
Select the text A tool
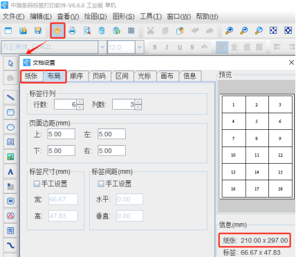coord(10,172)
